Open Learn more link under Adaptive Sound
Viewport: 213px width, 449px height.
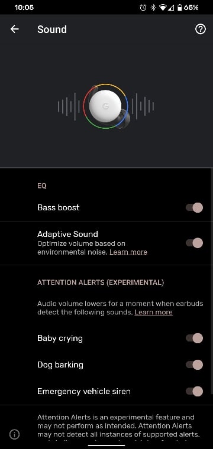point(128,252)
